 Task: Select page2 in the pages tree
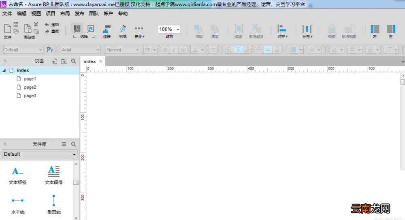[x=30, y=87]
